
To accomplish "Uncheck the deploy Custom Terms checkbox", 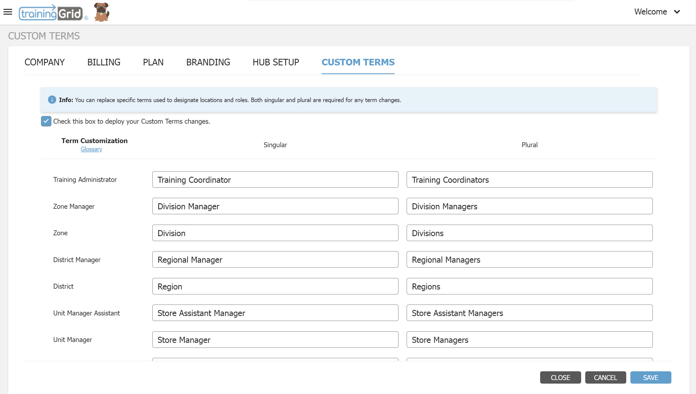I will [46, 121].
